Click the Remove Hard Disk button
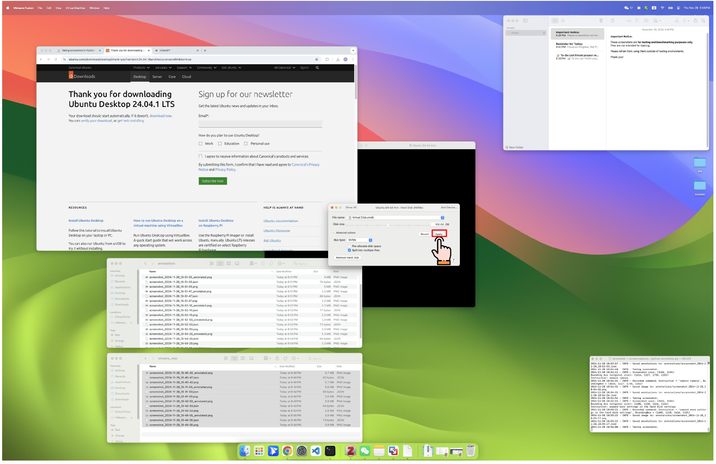Viewport: 716px width, 464px height. click(347, 258)
